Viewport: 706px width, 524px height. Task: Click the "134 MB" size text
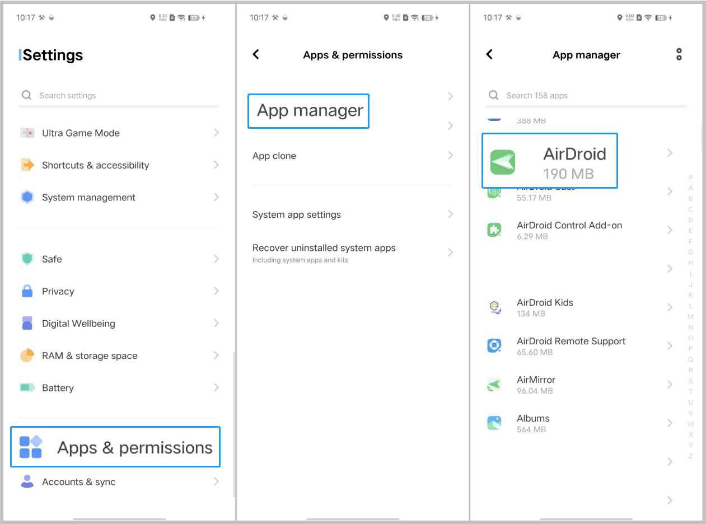coord(531,314)
